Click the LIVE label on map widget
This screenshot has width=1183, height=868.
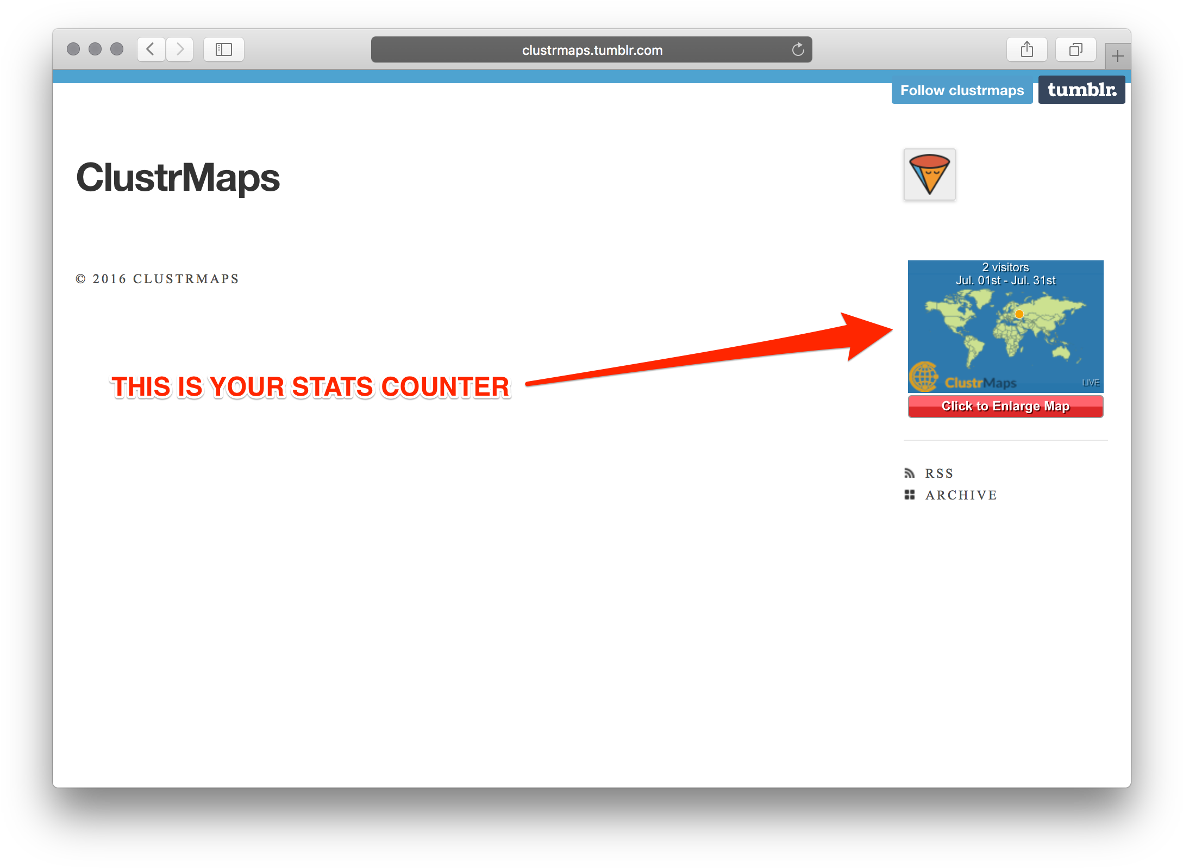(x=1090, y=383)
